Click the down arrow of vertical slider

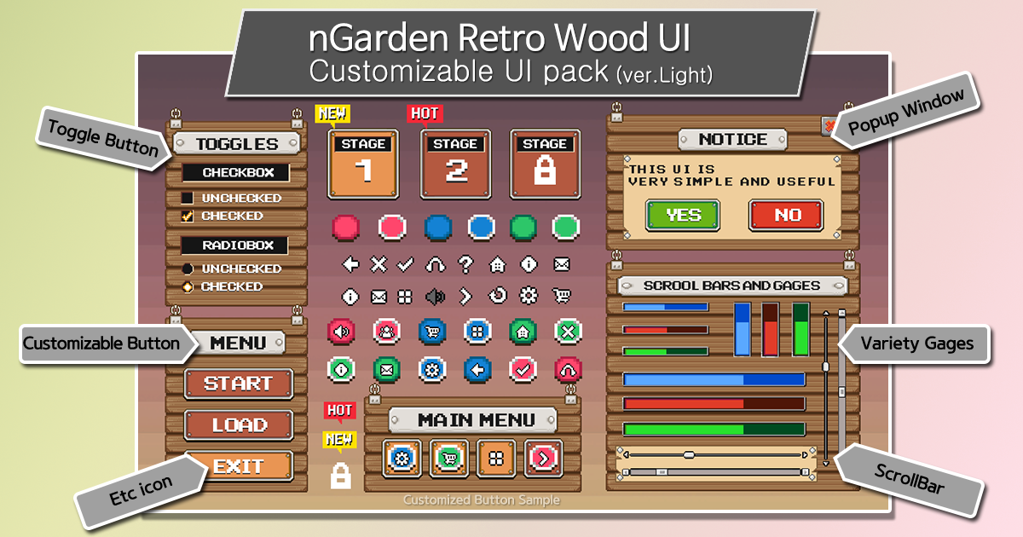pyautogui.click(x=825, y=463)
